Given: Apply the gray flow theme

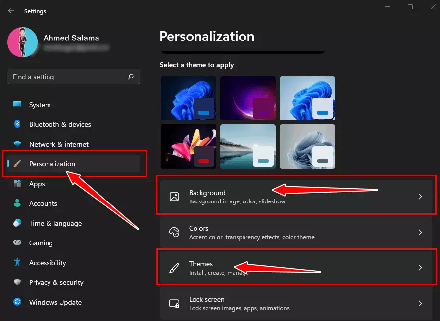Looking at the screenshot, I should point(307,147).
